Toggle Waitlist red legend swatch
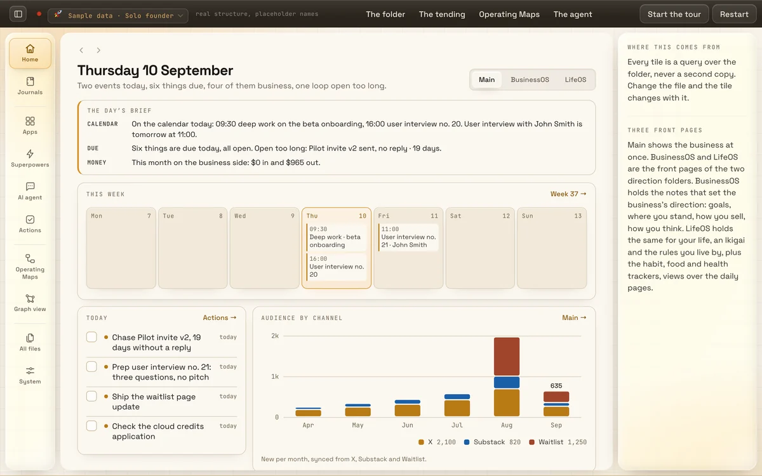 click(x=531, y=442)
